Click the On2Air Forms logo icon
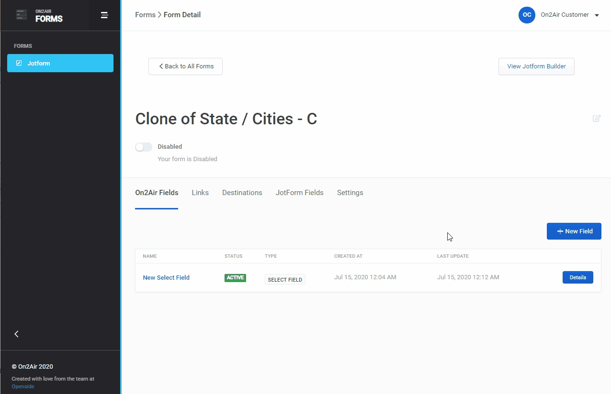 coord(22,15)
